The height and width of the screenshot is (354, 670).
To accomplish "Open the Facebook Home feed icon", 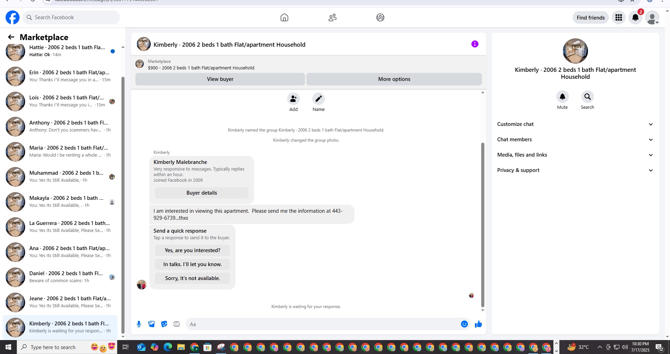I will (284, 17).
